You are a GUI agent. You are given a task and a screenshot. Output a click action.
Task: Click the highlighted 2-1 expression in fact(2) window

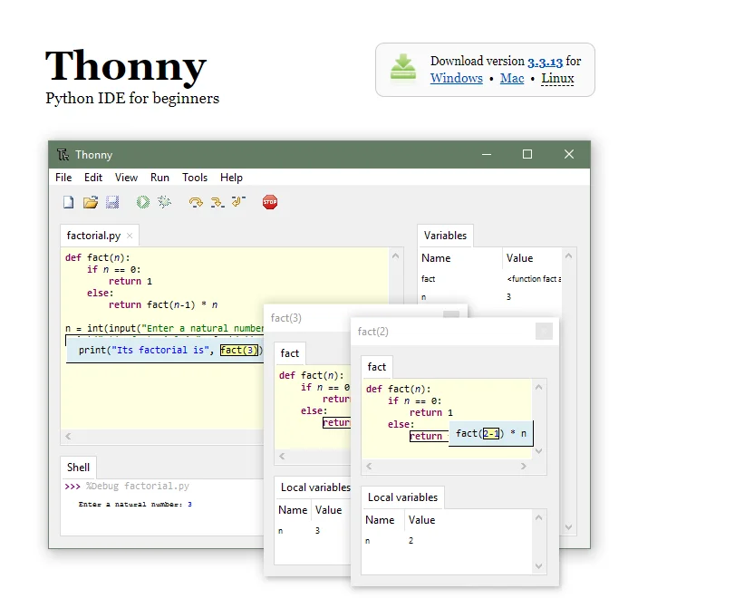[491, 433]
